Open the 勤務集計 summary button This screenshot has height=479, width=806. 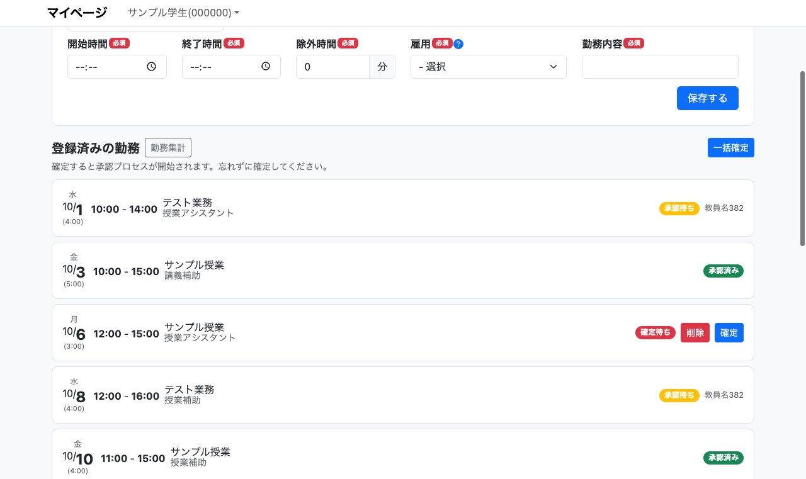point(168,148)
